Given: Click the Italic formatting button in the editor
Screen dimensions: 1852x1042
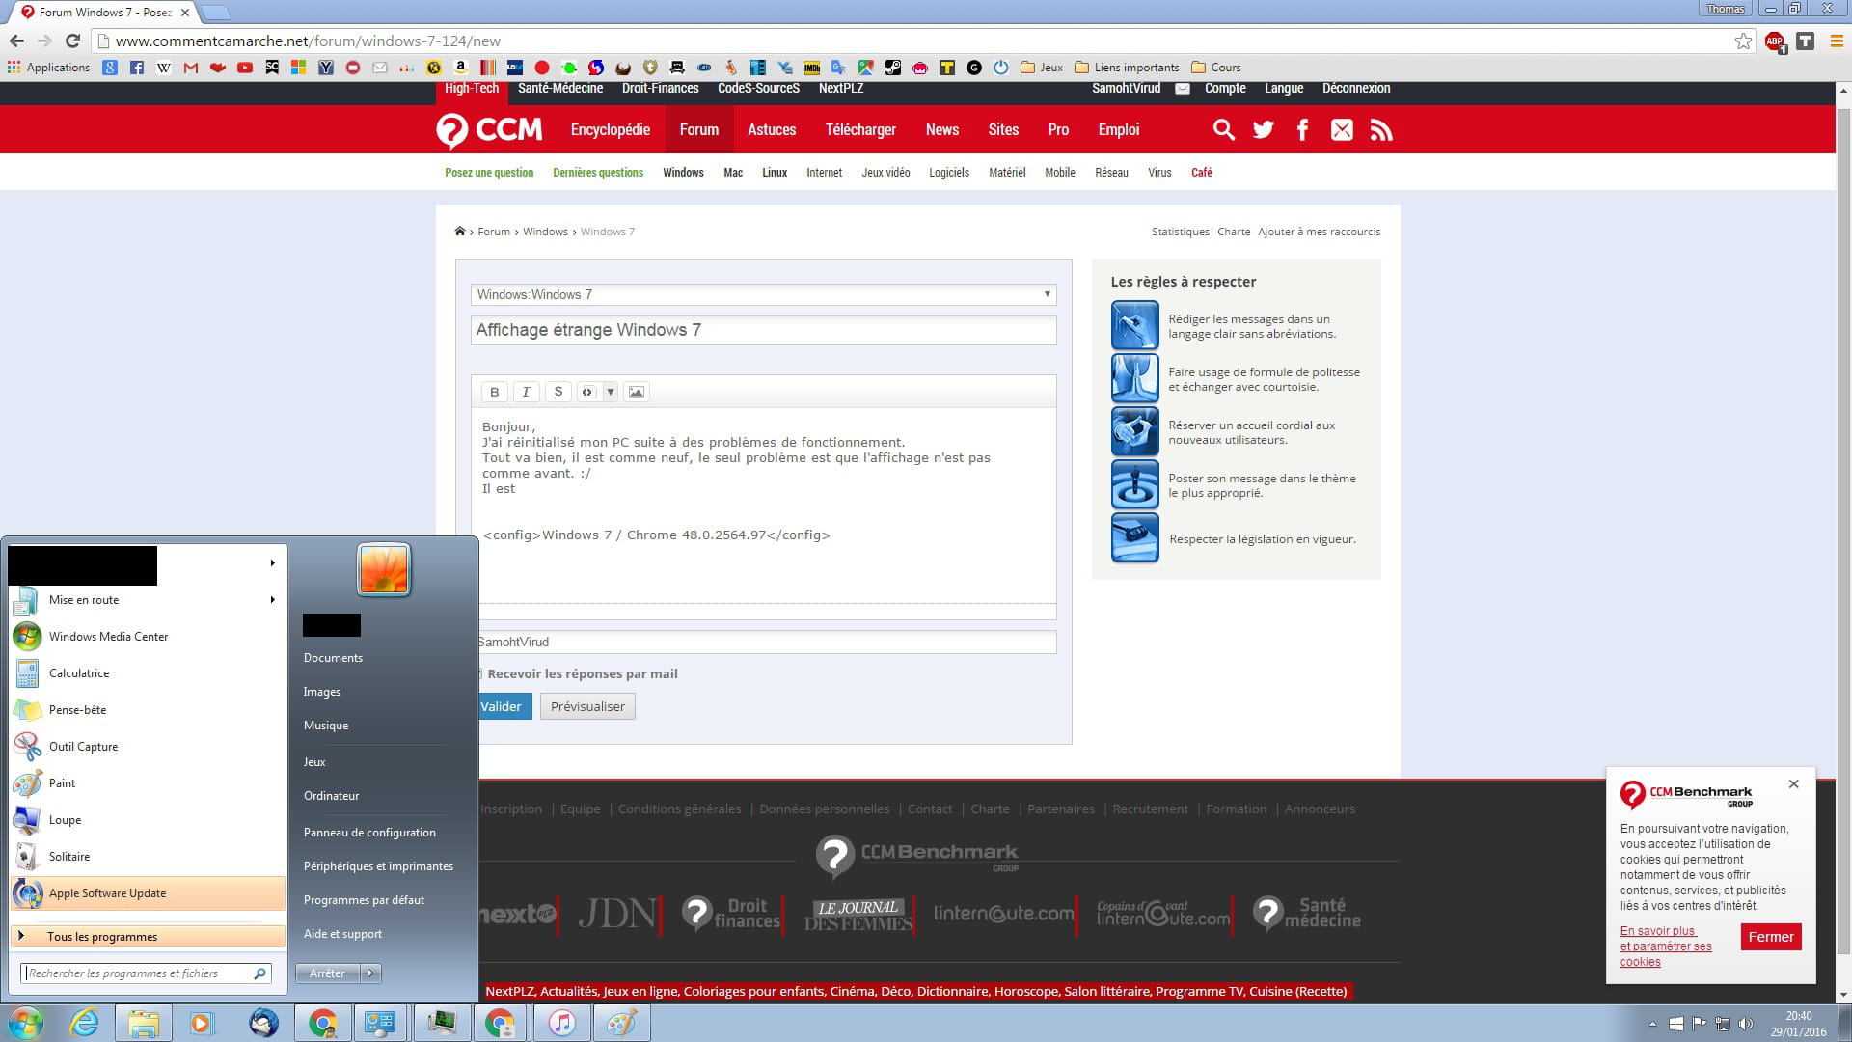Looking at the screenshot, I should click(526, 392).
